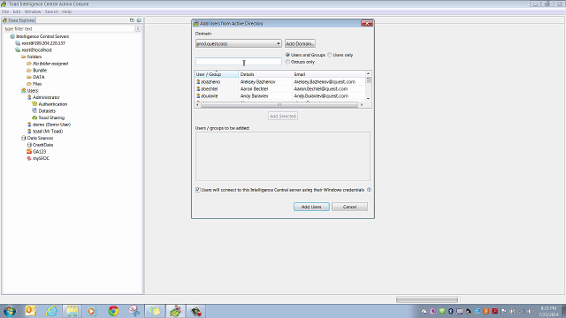Open the Window menu
The width and height of the screenshot is (566, 318).
[33, 11]
